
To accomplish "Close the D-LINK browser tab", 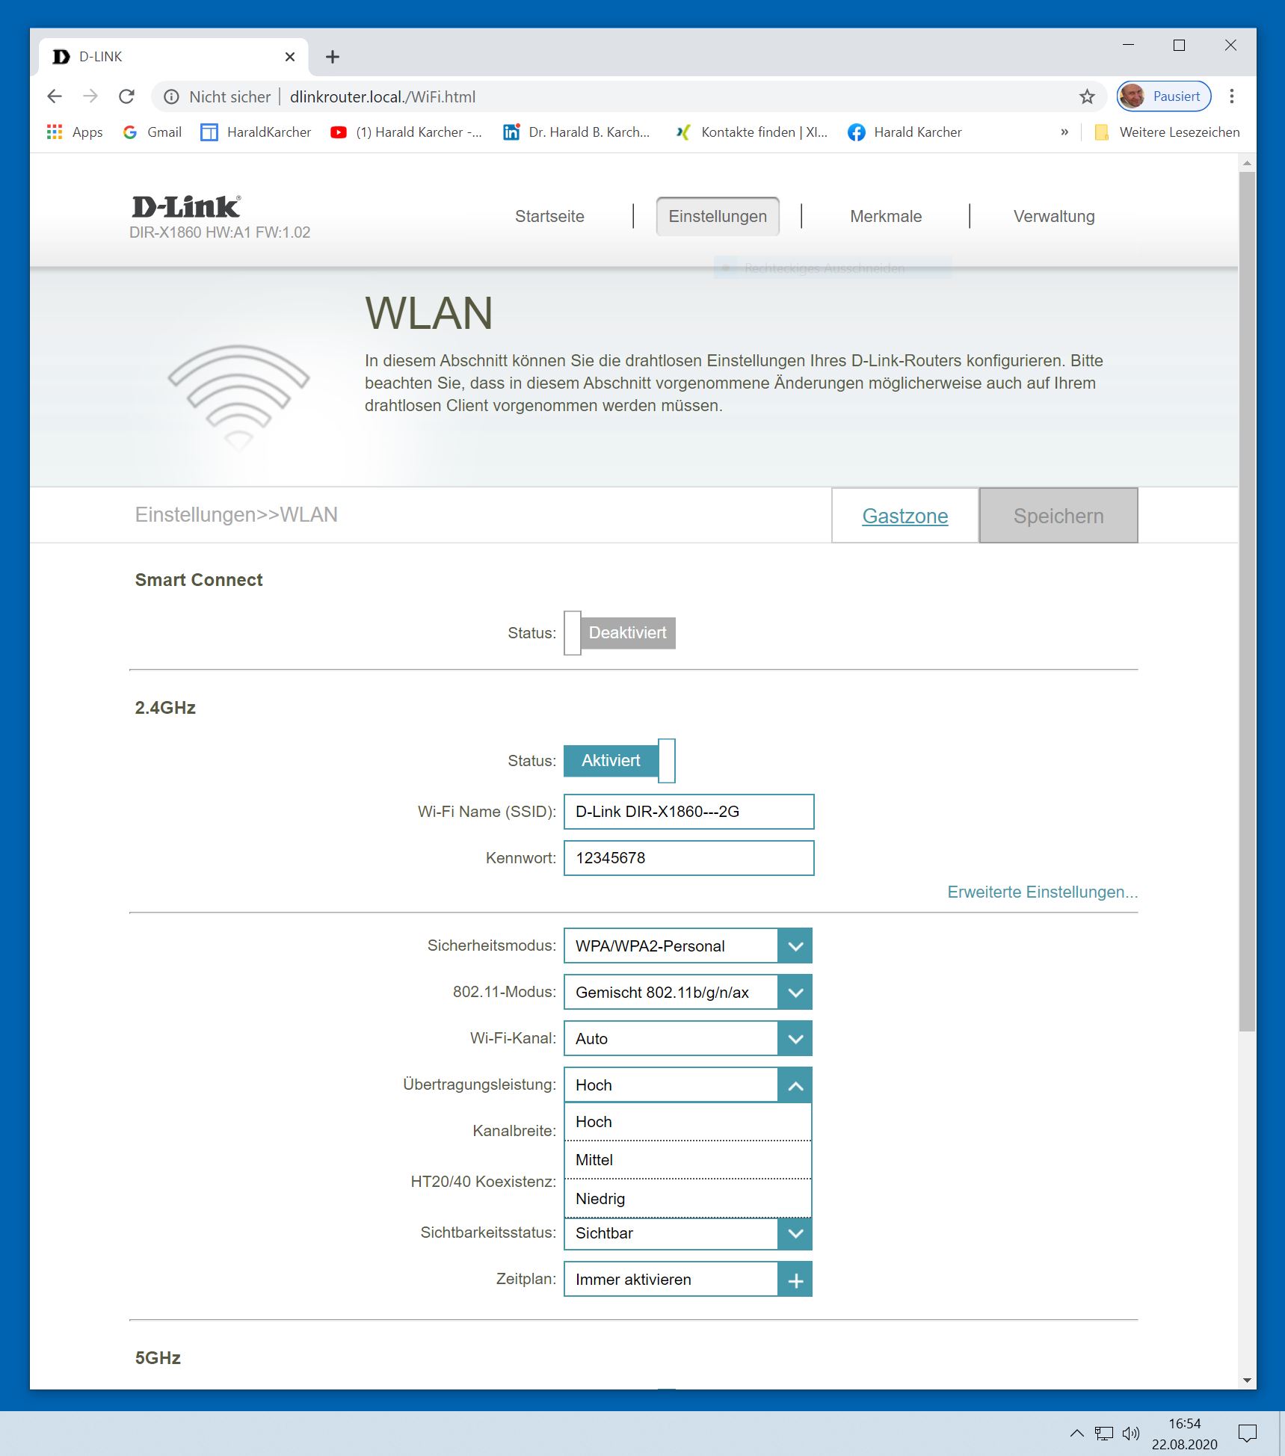I will tap(290, 57).
